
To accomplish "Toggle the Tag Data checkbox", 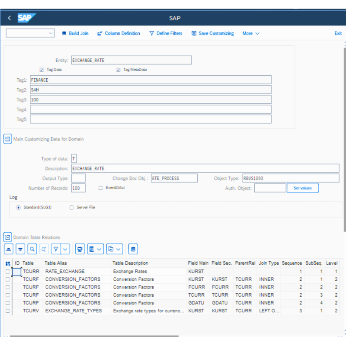I will click(42, 70).
